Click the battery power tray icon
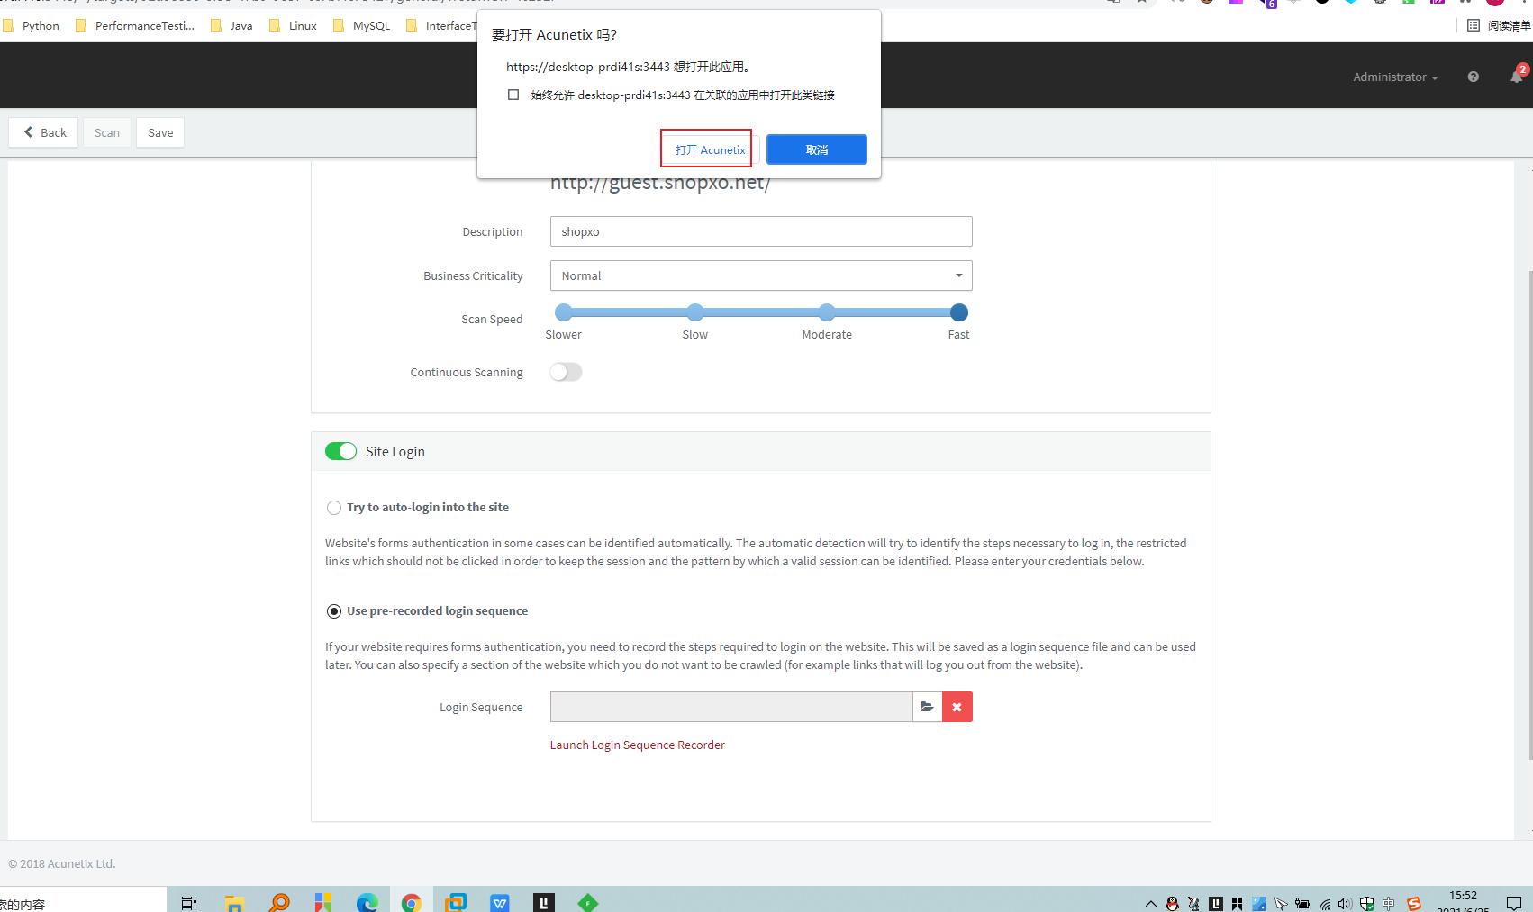This screenshot has height=912, width=1533. coord(1302,903)
